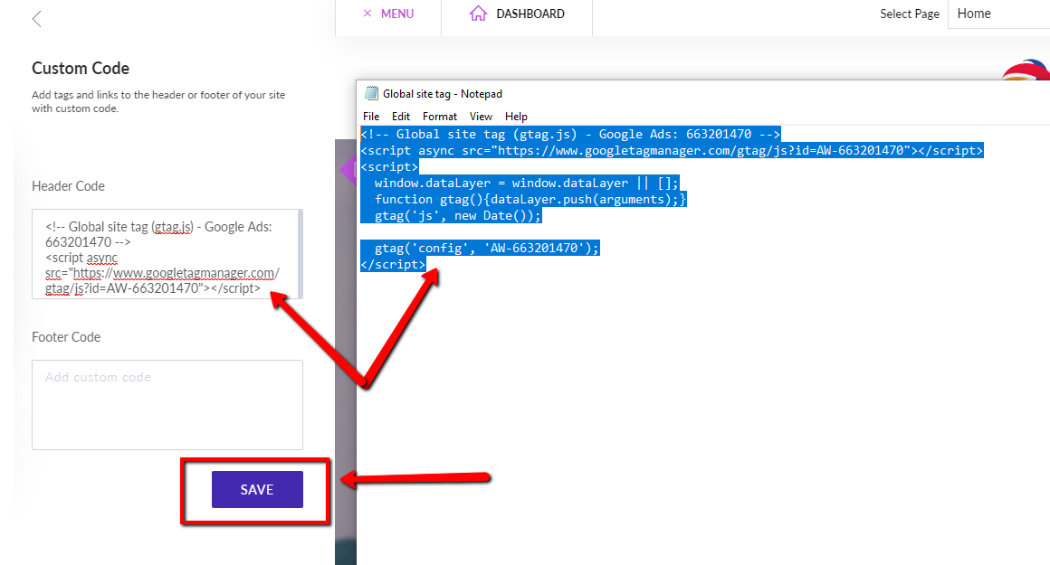Click the opening <script> line in Notepad
This screenshot has width=1050, height=565.
(x=389, y=166)
